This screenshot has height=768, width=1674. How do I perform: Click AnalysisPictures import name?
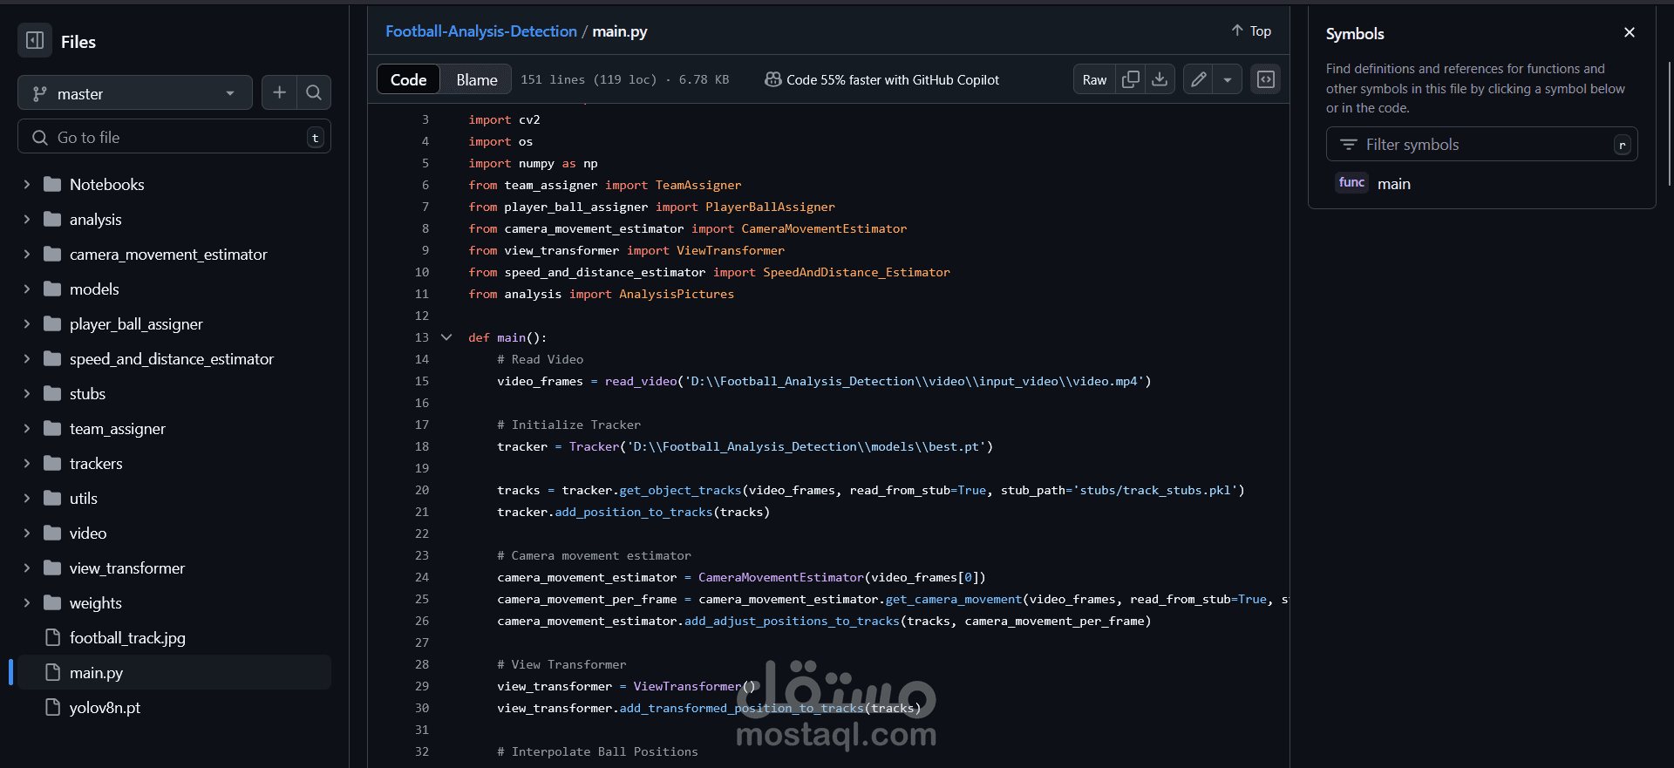[x=677, y=294]
